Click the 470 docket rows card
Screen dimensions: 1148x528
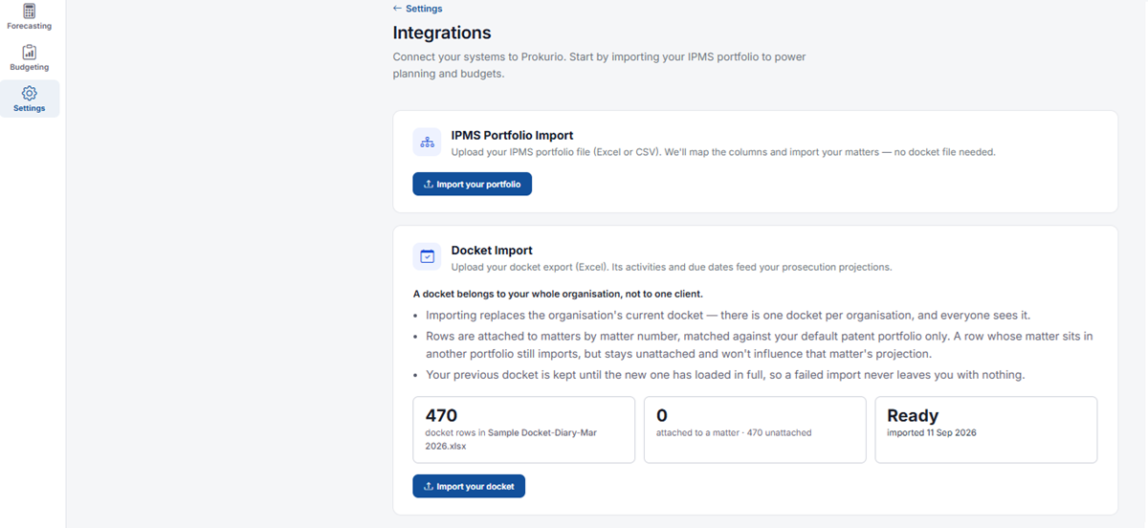pyautogui.click(x=523, y=430)
